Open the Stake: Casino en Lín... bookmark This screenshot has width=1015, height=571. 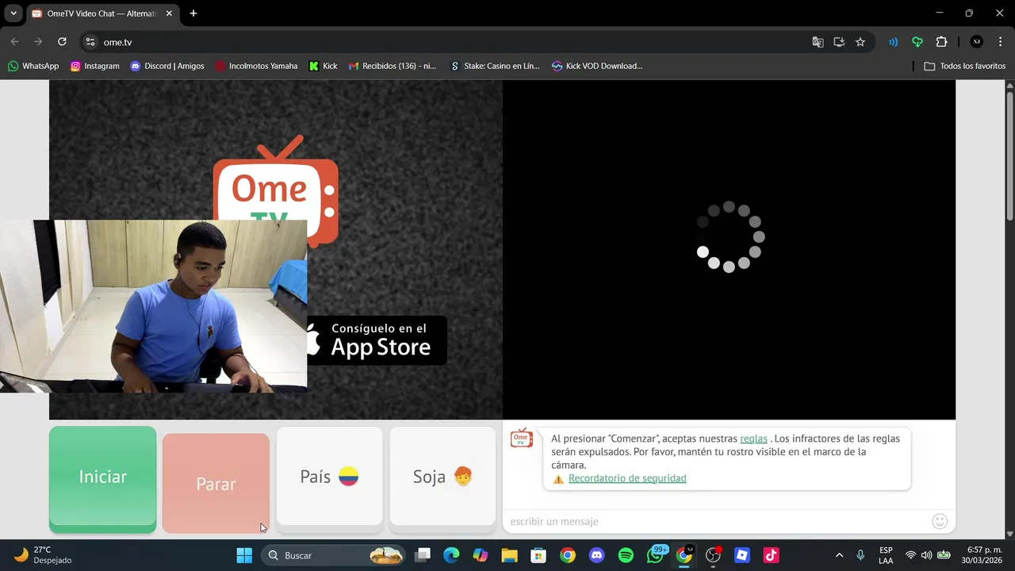coord(495,66)
